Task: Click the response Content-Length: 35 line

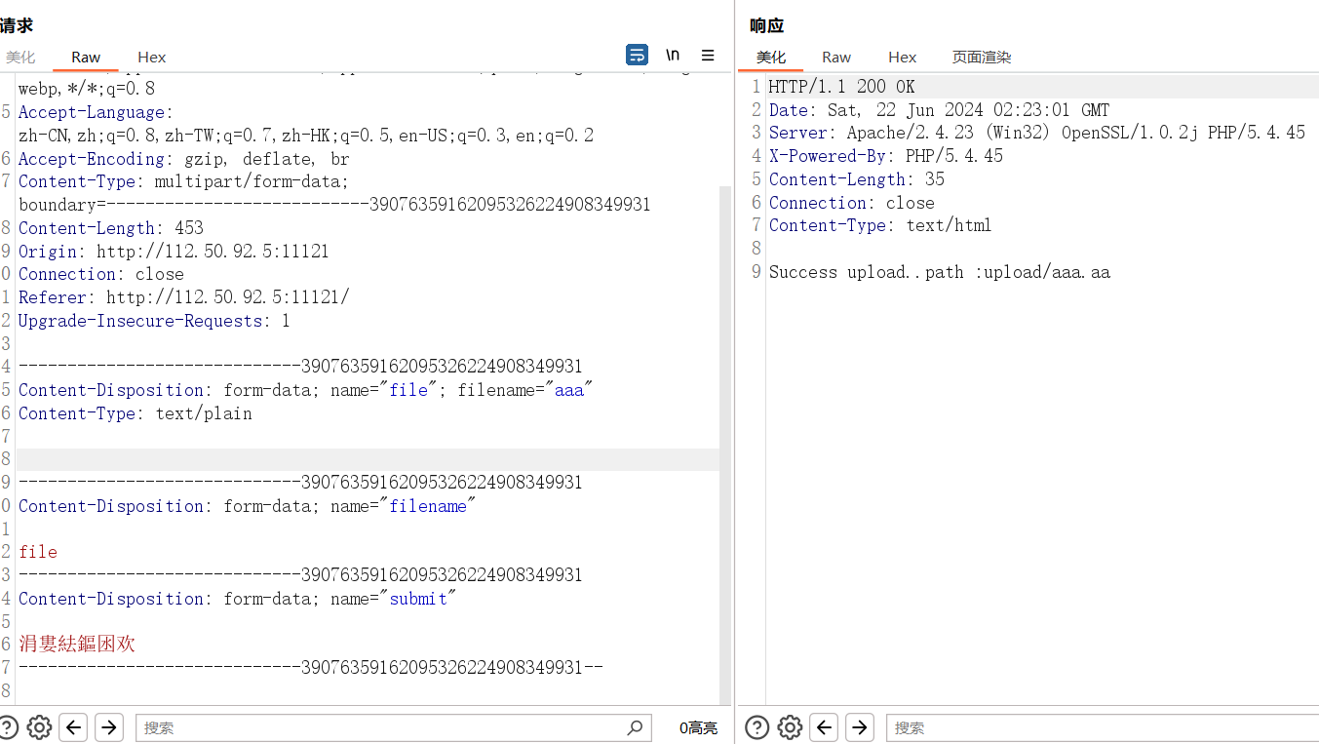Action: [x=857, y=179]
